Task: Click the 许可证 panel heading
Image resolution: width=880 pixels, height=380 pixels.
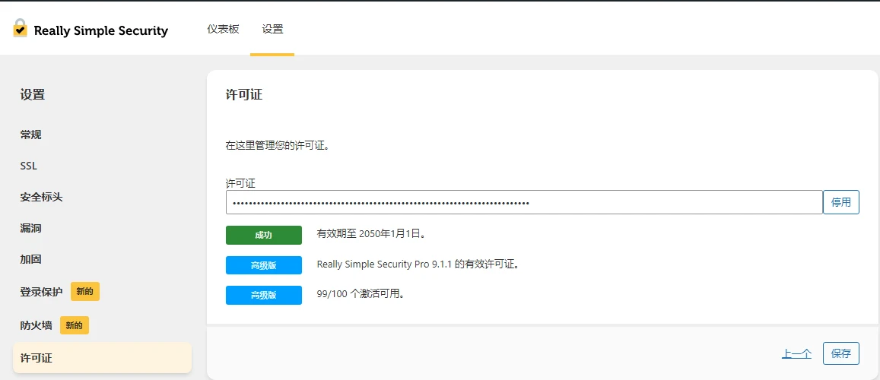Action: coord(243,94)
